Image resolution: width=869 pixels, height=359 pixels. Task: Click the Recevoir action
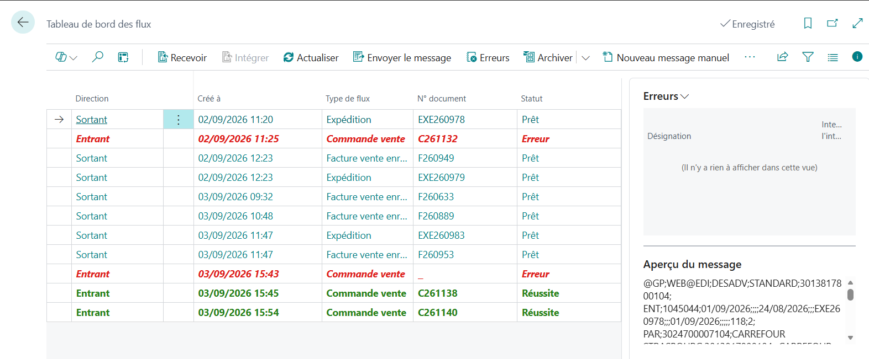pyautogui.click(x=182, y=57)
